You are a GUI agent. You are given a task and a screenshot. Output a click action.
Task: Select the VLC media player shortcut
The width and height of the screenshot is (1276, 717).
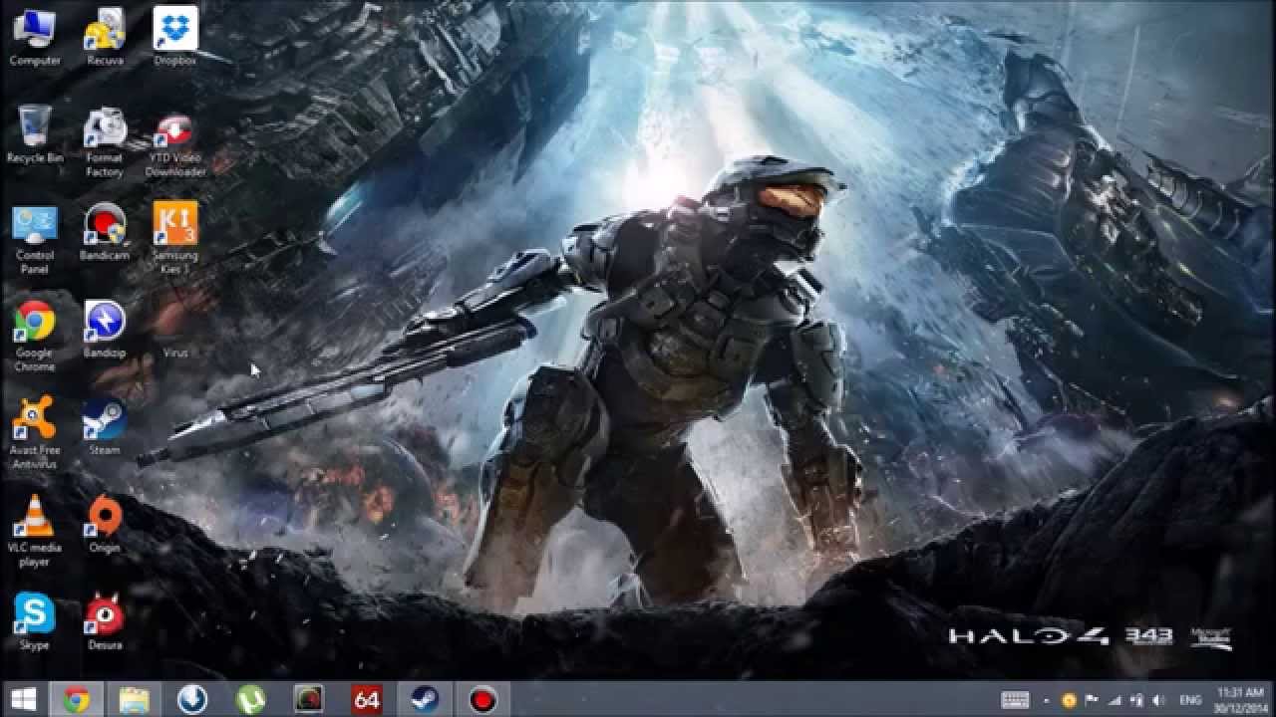pyautogui.click(x=35, y=532)
